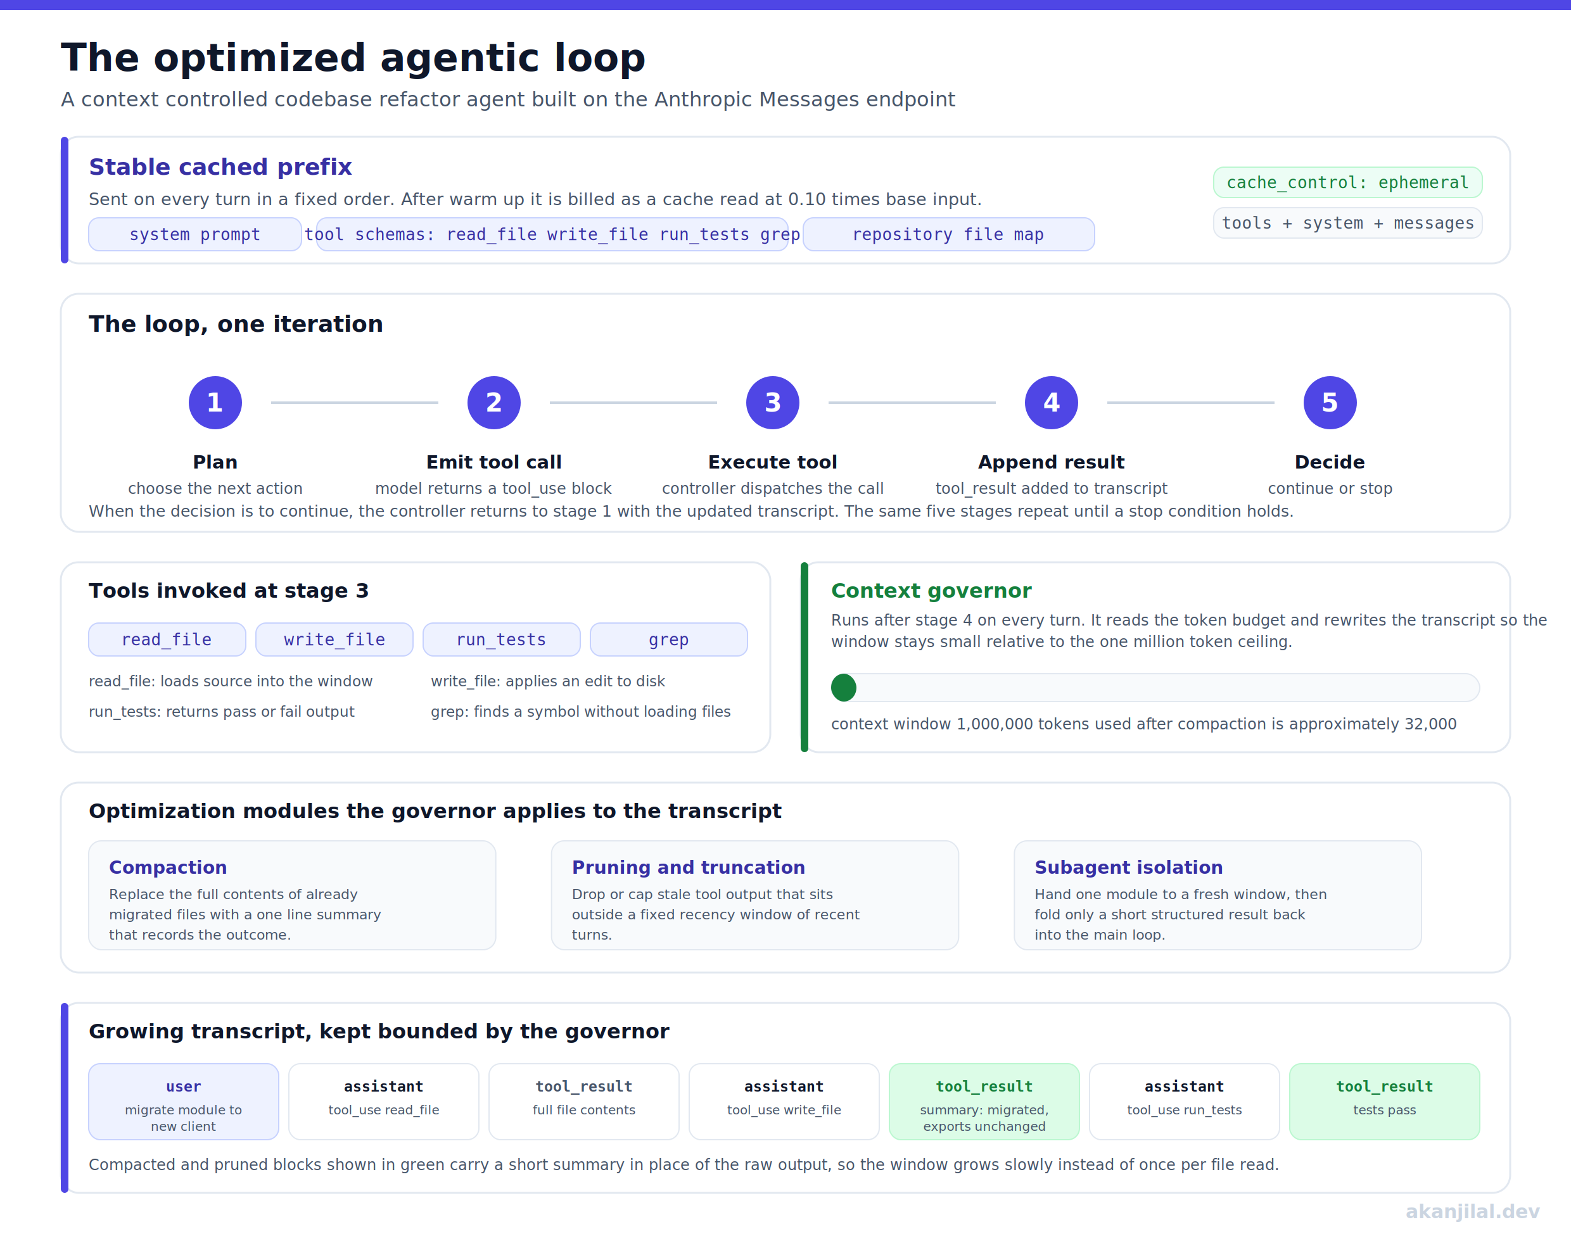Image resolution: width=1571 pixels, height=1241 pixels.
Task: Select the user transcript block
Action: (184, 1102)
